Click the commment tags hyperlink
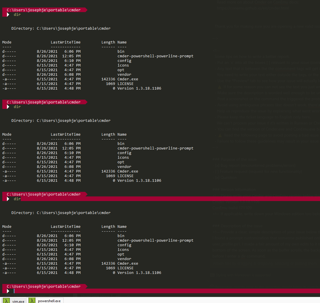320x303 pixels. click(285, 69)
